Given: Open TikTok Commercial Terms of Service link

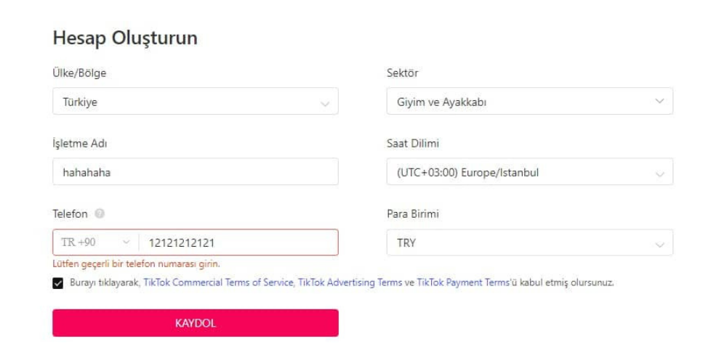Looking at the screenshot, I should (218, 282).
